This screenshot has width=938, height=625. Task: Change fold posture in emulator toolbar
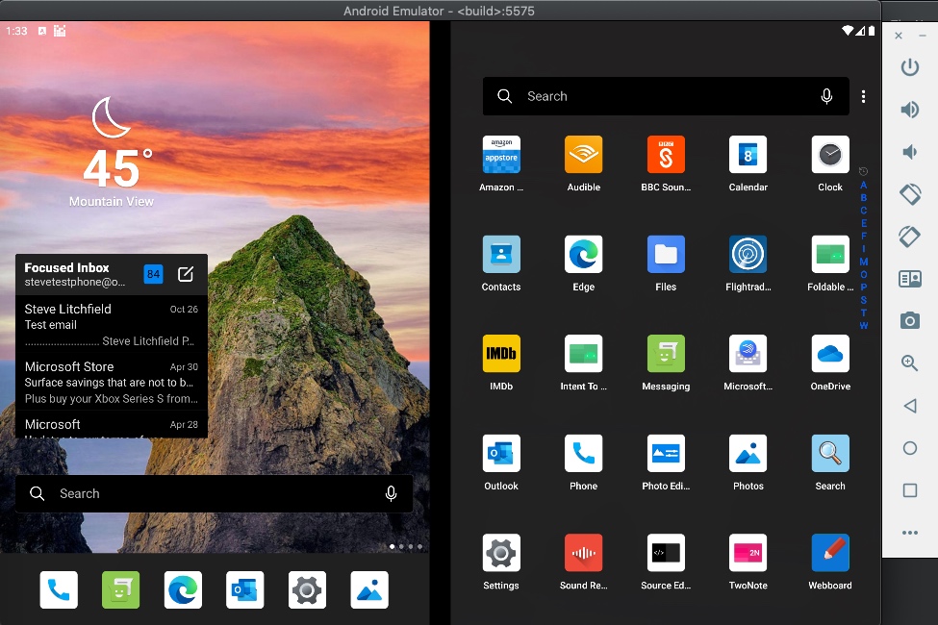click(x=910, y=279)
